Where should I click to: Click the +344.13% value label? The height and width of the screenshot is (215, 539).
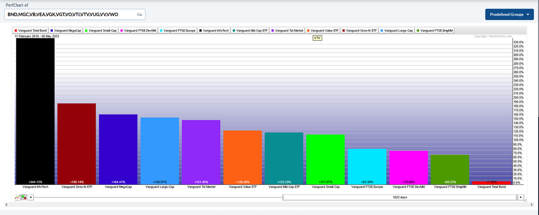point(35,182)
